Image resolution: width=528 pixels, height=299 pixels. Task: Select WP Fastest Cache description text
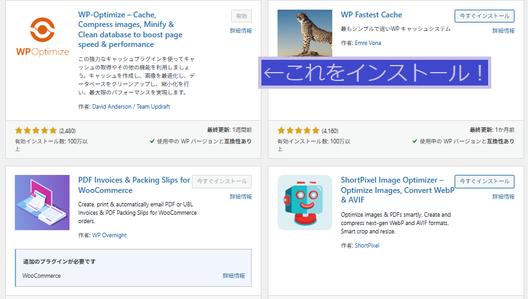[395, 29]
